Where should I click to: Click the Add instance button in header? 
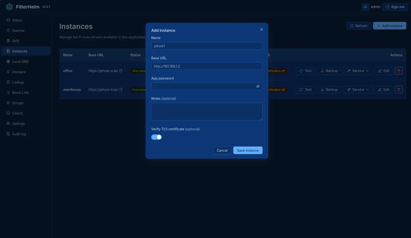click(x=390, y=26)
